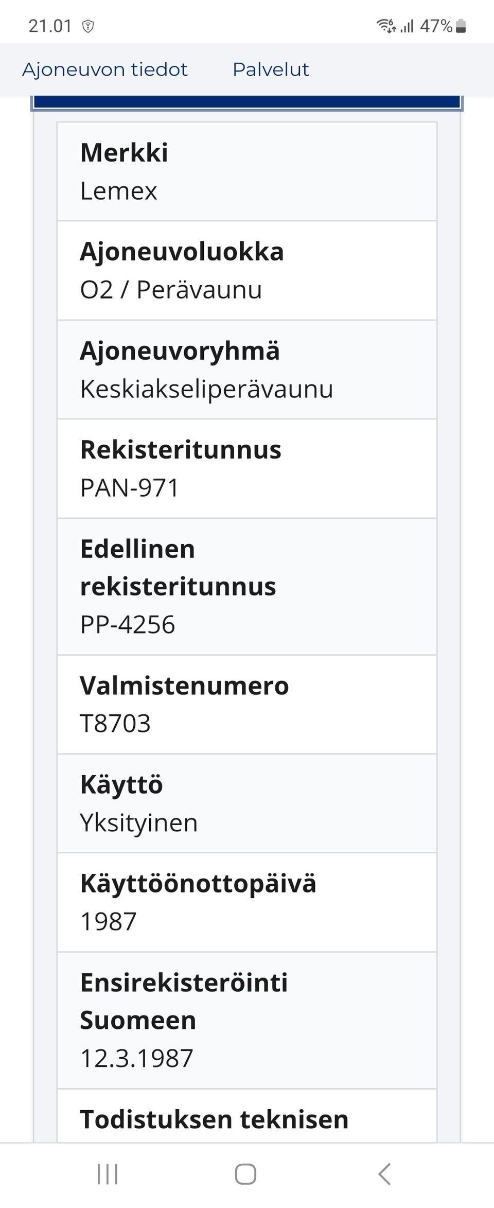Screen dimensions: 494x1208
Task: Tap the battery icon in status bar
Action: point(461,26)
